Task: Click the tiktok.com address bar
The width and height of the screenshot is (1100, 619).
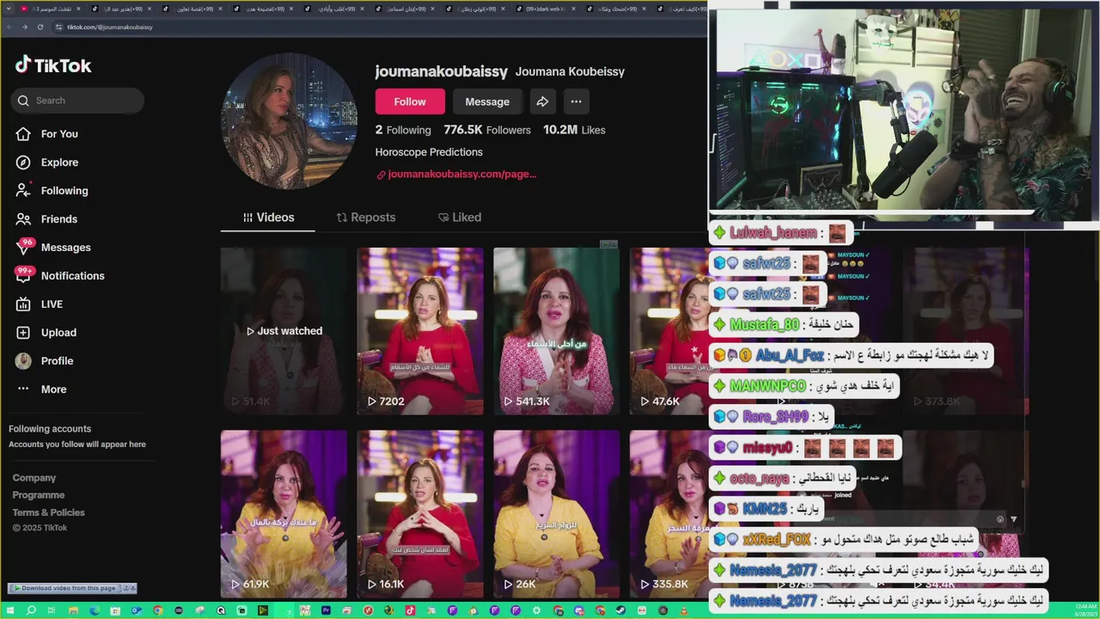Action: (378, 27)
